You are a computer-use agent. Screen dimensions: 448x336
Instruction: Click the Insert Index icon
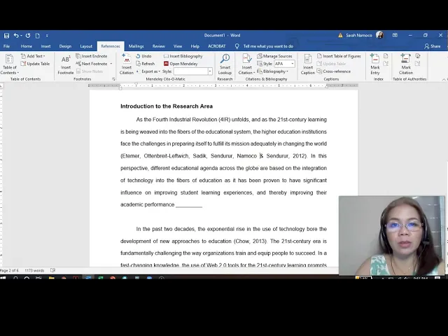click(x=386, y=56)
